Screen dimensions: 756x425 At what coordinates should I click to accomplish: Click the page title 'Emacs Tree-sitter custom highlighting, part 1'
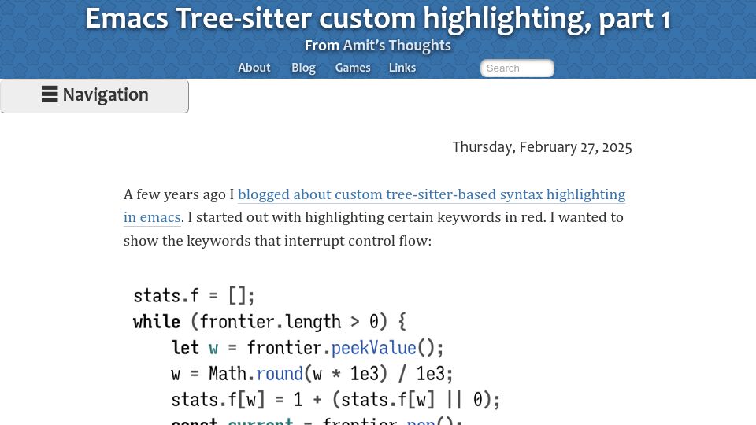(x=377, y=19)
